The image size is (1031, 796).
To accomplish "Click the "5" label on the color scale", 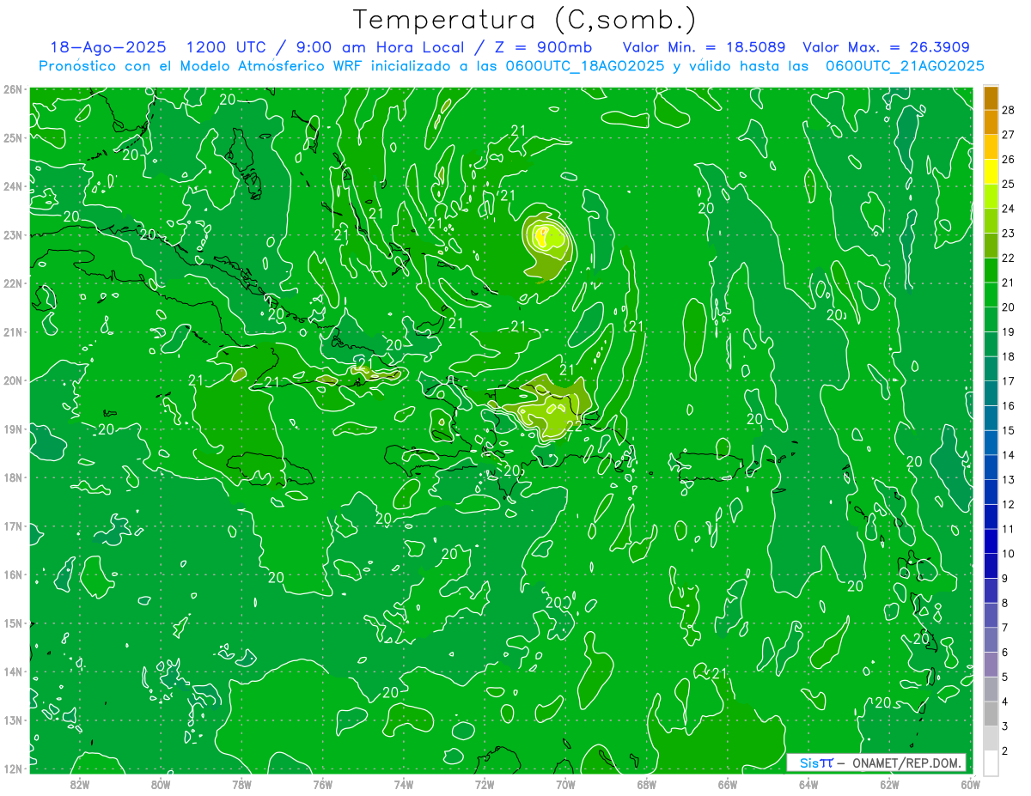I will [x=1005, y=678].
